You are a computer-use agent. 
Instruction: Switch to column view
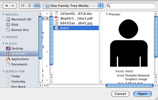37,6
